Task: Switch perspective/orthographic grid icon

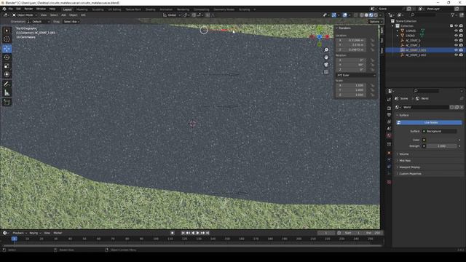Action: 326,72
